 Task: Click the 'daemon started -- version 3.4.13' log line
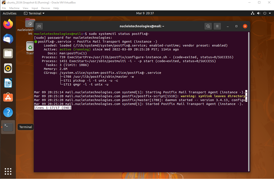140,100
